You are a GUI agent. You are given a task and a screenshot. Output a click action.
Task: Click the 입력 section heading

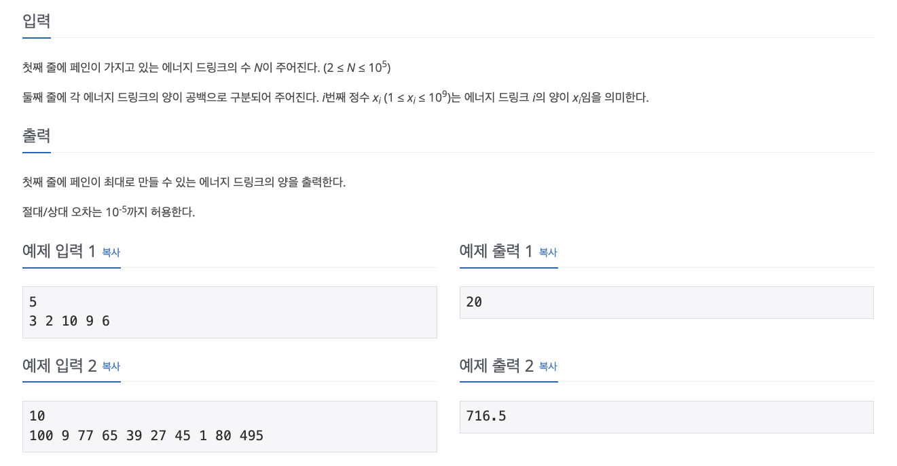point(36,21)
